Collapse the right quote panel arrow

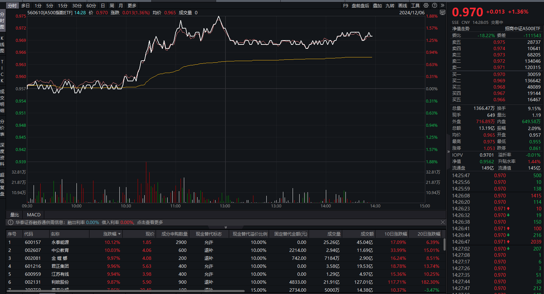[x=448, y=152]
